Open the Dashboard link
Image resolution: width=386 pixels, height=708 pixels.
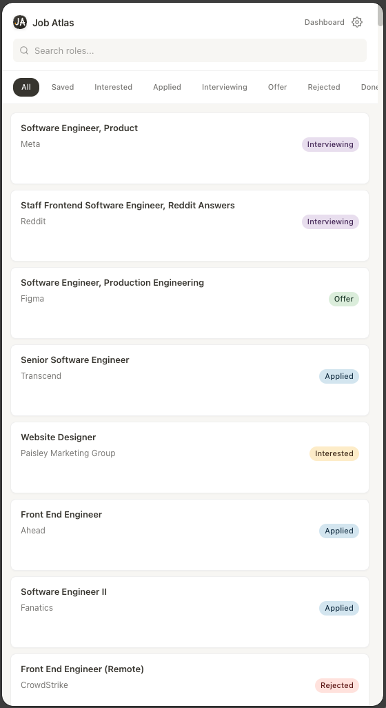tap(324, 22)
